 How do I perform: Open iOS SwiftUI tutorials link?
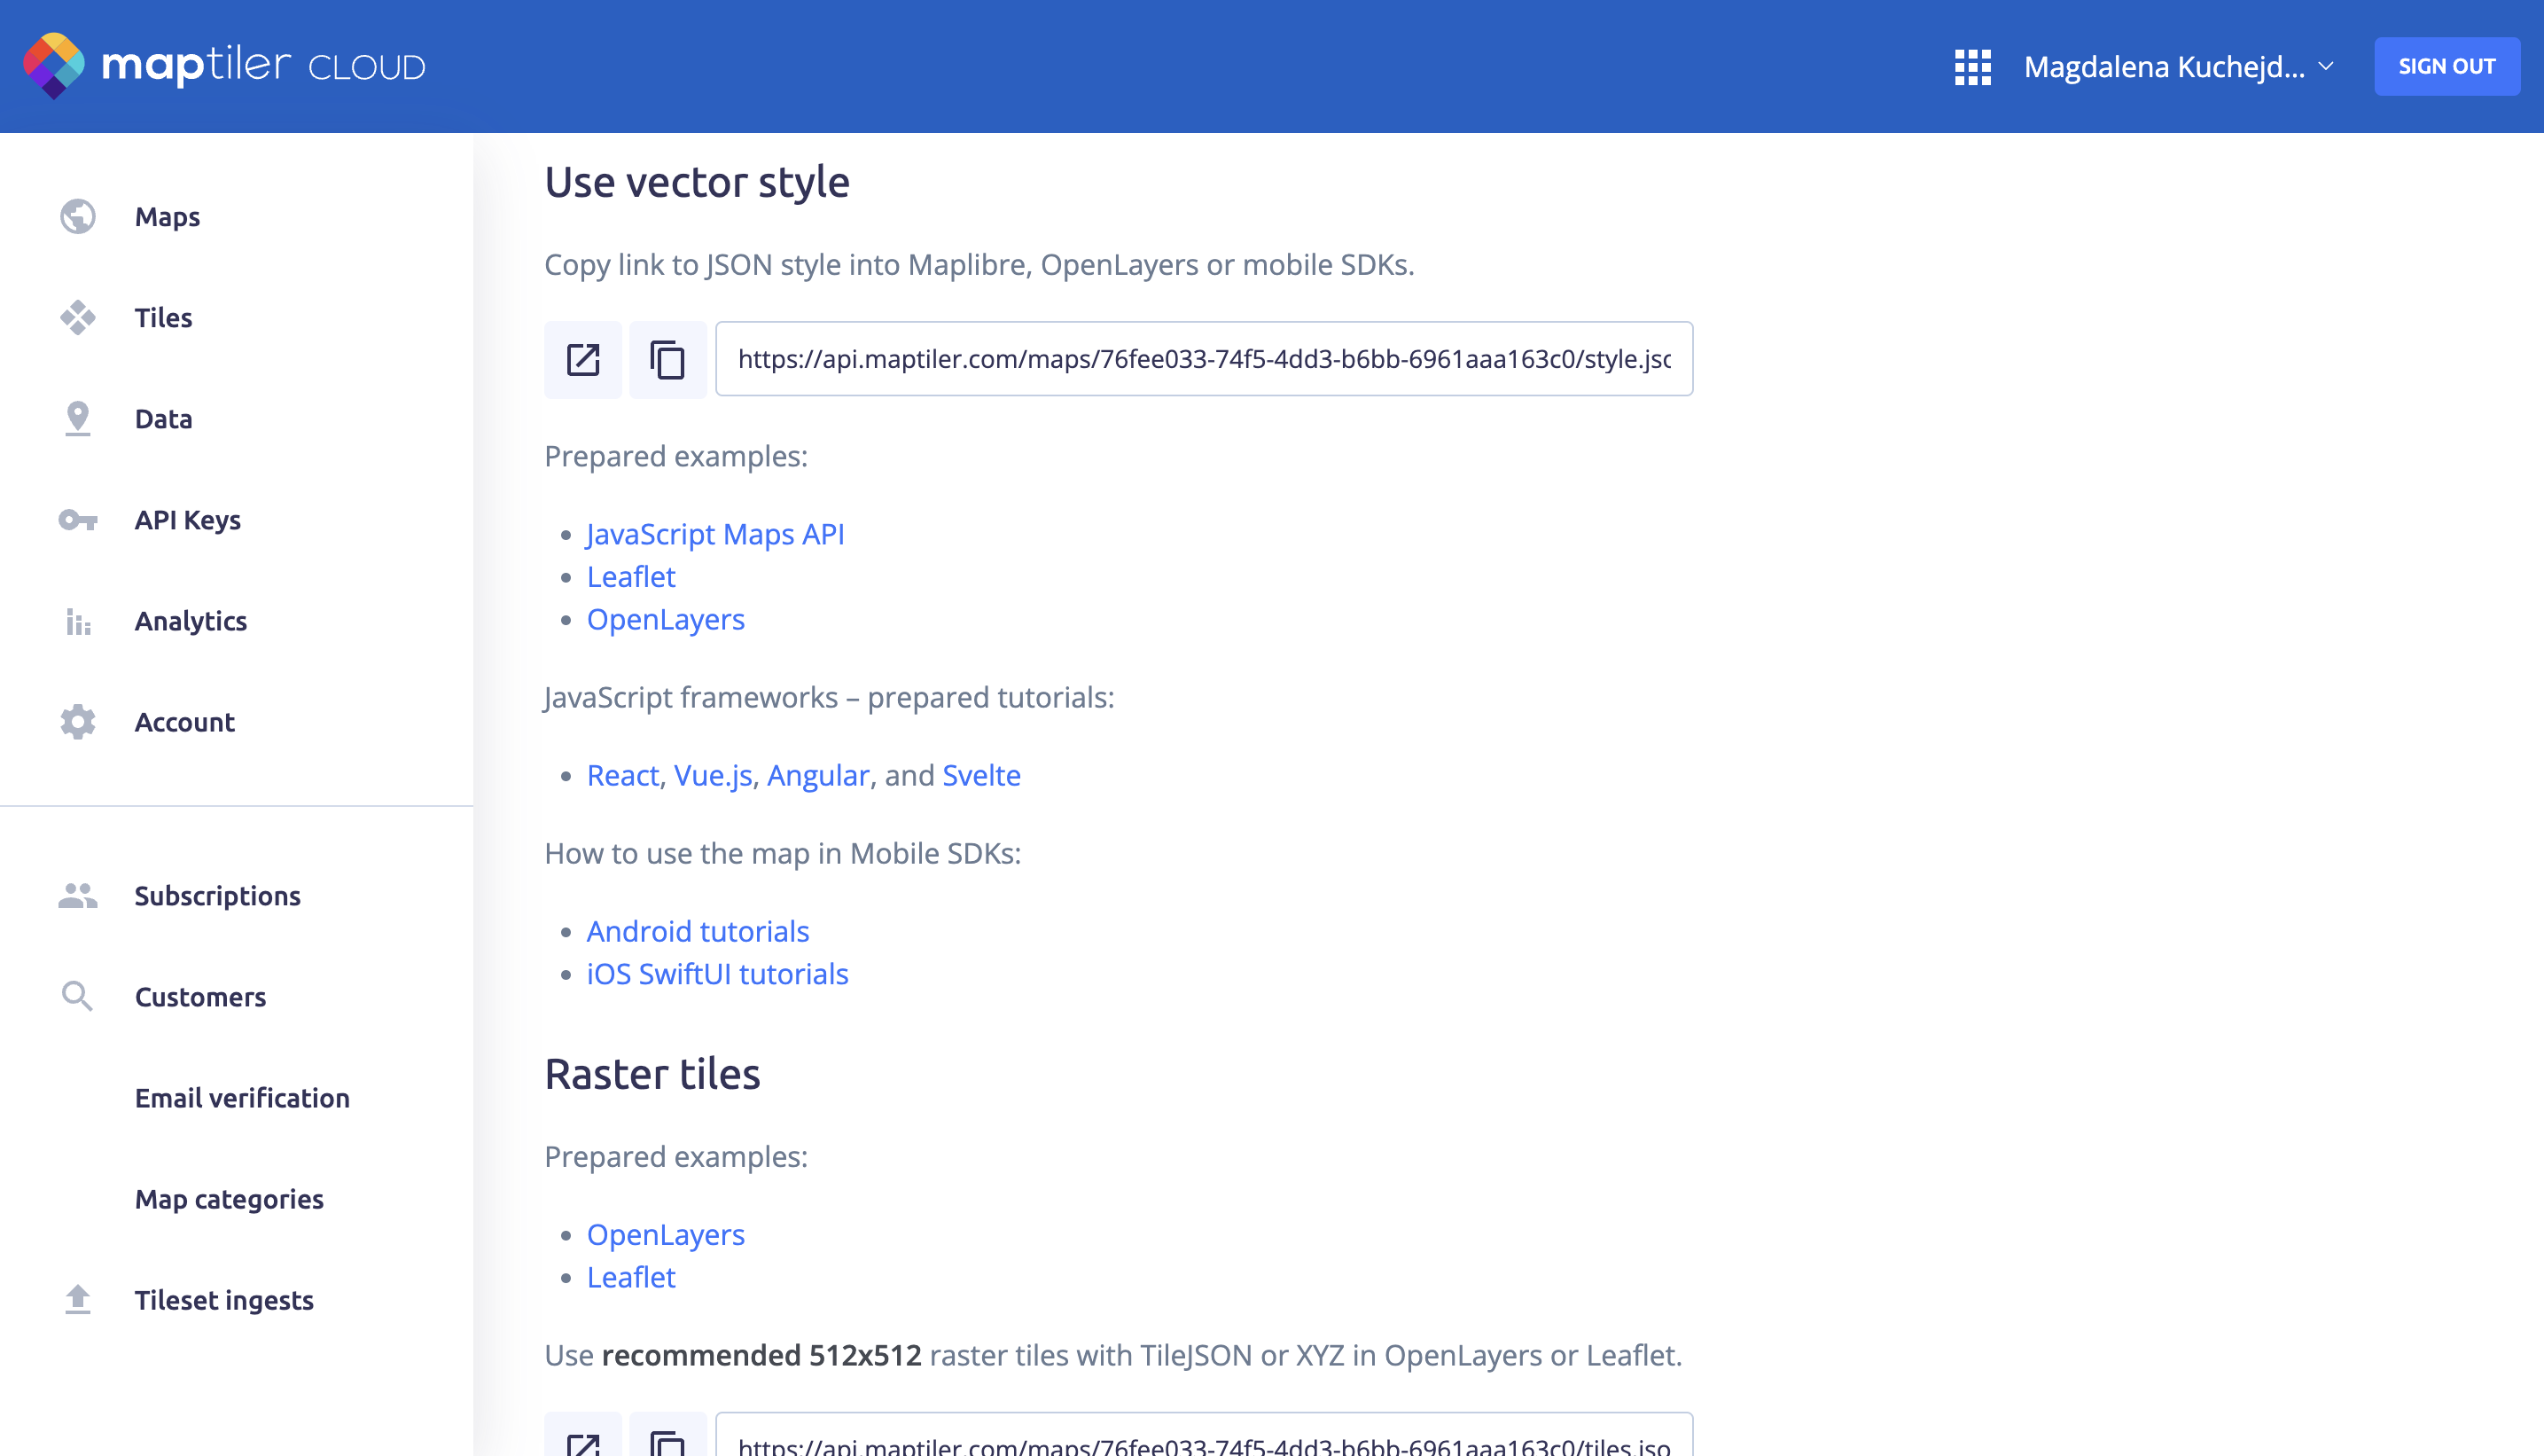pos(718,974)
